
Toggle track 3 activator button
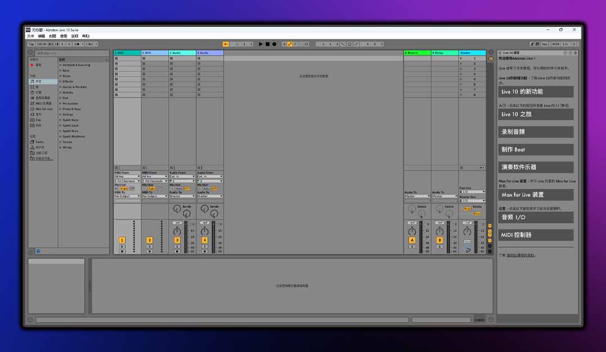177,240
